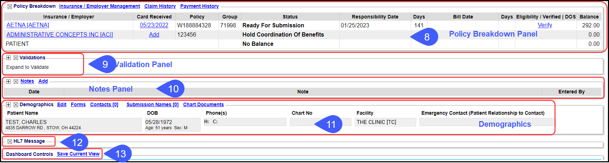The height and width of the screenshot is (163, 609).
Task: Close the Notes panel X box
Action: click(x=16, y=81)
